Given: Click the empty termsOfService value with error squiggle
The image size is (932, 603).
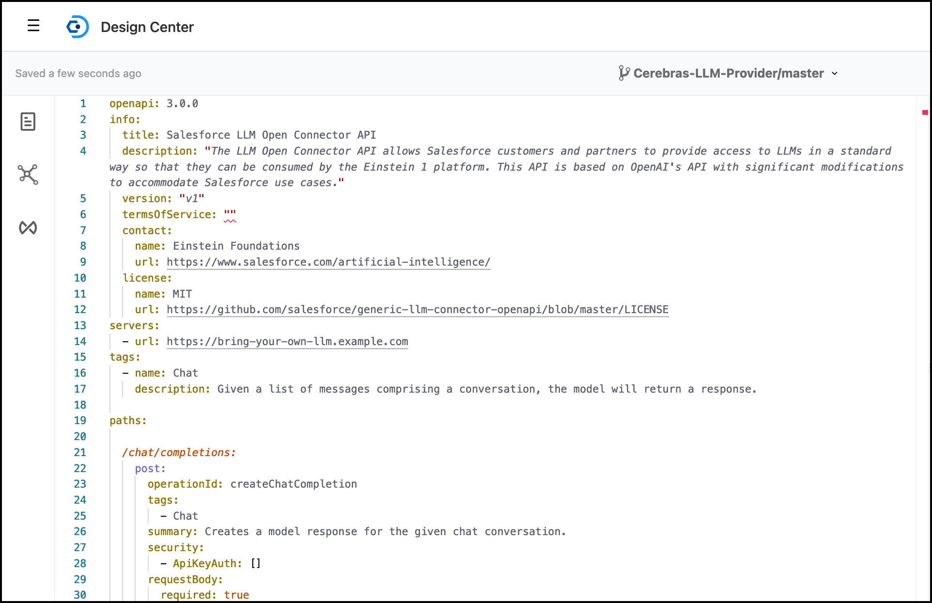Looking at the screenshot, I should 230,215.
